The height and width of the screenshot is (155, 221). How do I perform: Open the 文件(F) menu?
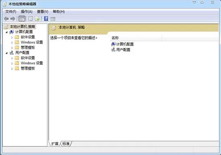11,12
